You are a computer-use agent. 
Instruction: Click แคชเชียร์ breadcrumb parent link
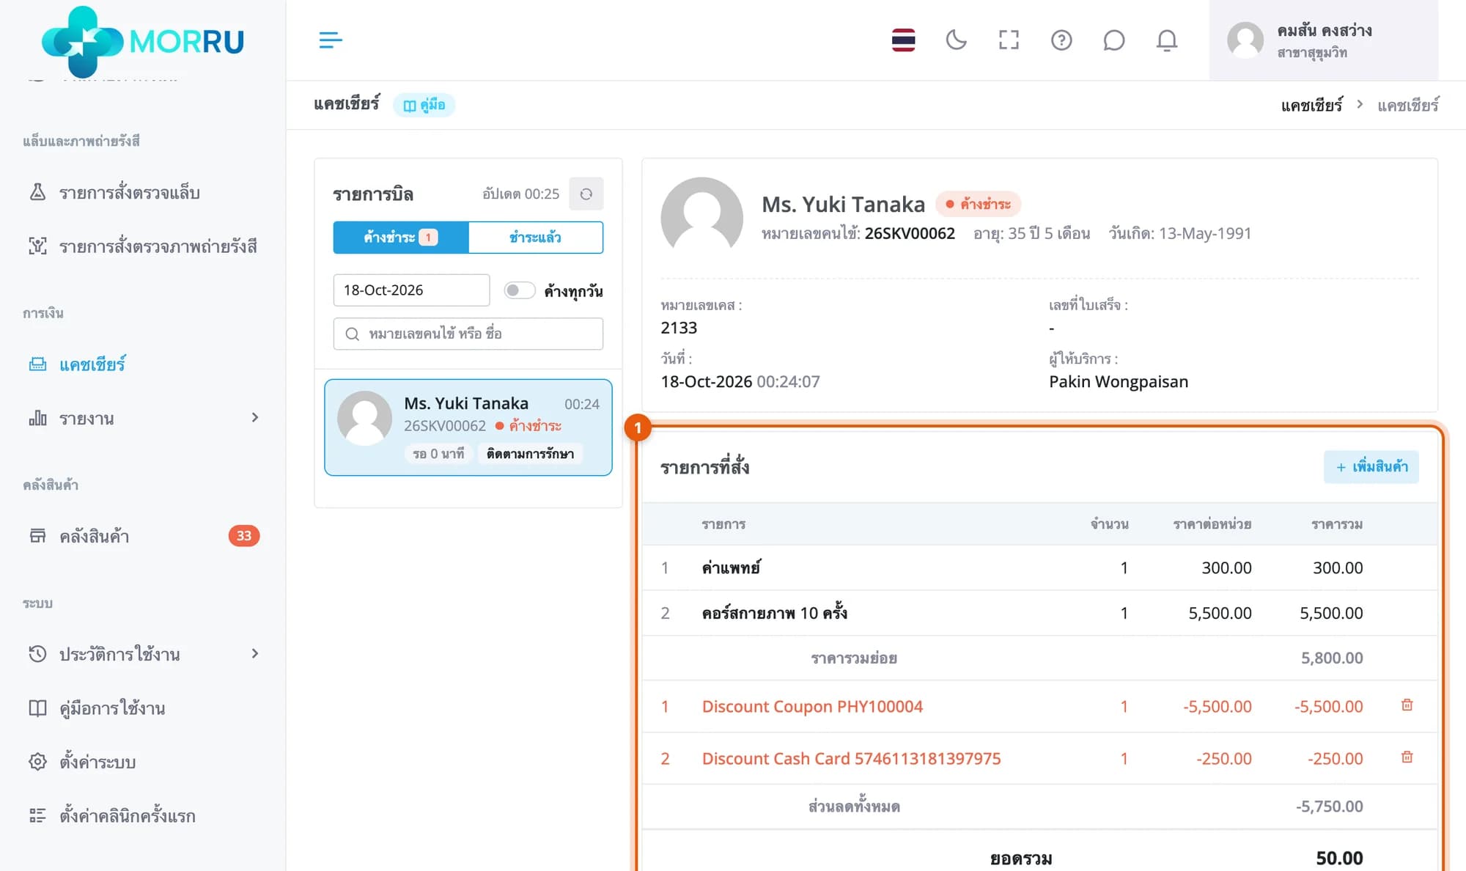[1311, 105]
